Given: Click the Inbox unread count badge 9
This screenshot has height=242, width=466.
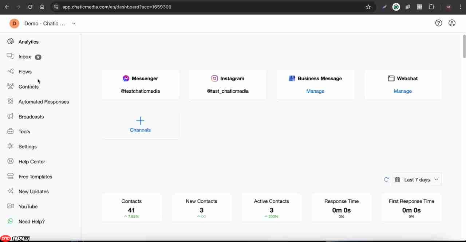Looking at the screenshot, I should pos(38,57).
